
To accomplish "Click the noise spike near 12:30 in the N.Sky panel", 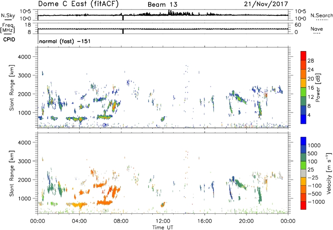I will click(169, 12).
